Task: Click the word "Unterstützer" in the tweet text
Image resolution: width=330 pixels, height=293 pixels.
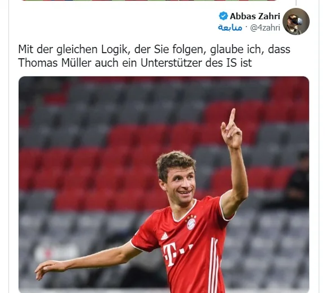Action: [171, 63]
